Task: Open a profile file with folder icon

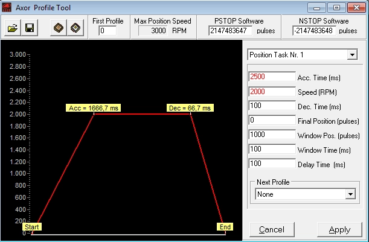Action: click(x=12, y=28)
